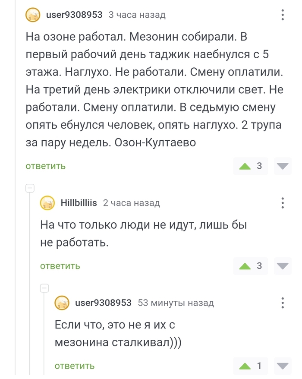Click avatar of the last nested reply
The width and height of the screenshot is (302, 379).
pos(62,303)
